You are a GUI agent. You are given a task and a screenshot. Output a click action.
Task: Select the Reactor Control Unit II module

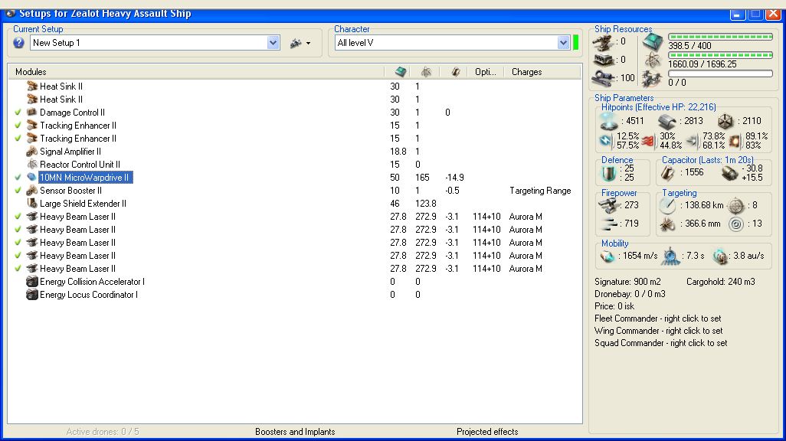80,165
